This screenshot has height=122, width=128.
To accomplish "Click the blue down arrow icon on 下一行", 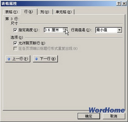I will click(x=36, y=59).
